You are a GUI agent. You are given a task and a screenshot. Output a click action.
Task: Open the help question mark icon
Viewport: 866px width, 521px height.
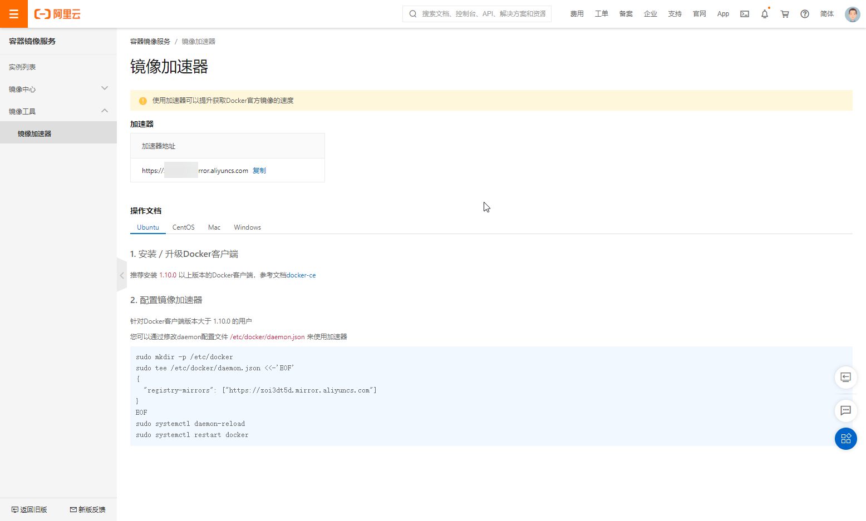[805, 14]
